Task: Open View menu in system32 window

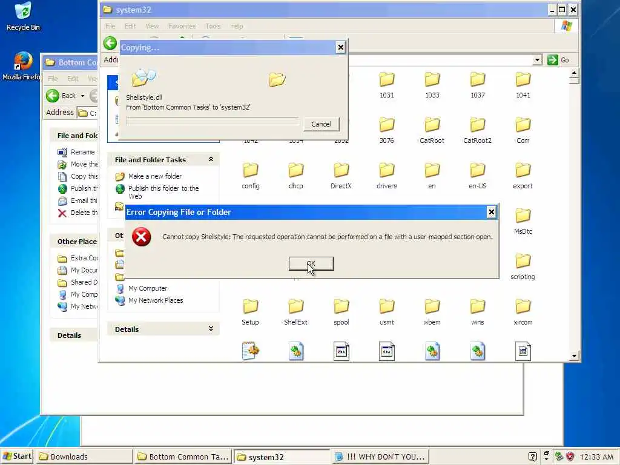Action: (x=152, y=26)
